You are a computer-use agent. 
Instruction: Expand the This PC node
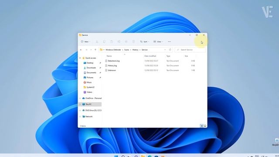click(x=80, y=104)
